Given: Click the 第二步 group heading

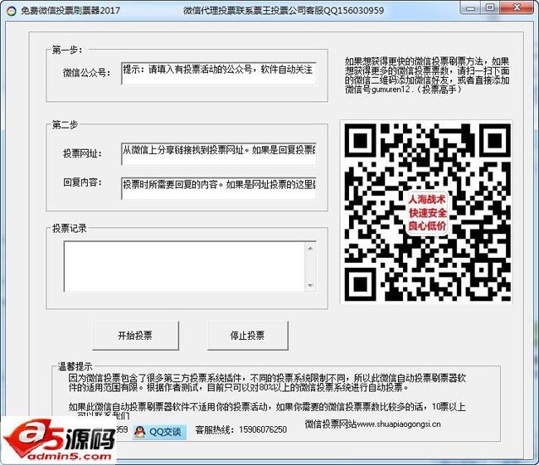Looking at the screenshot, I should (x=65, y=124).
